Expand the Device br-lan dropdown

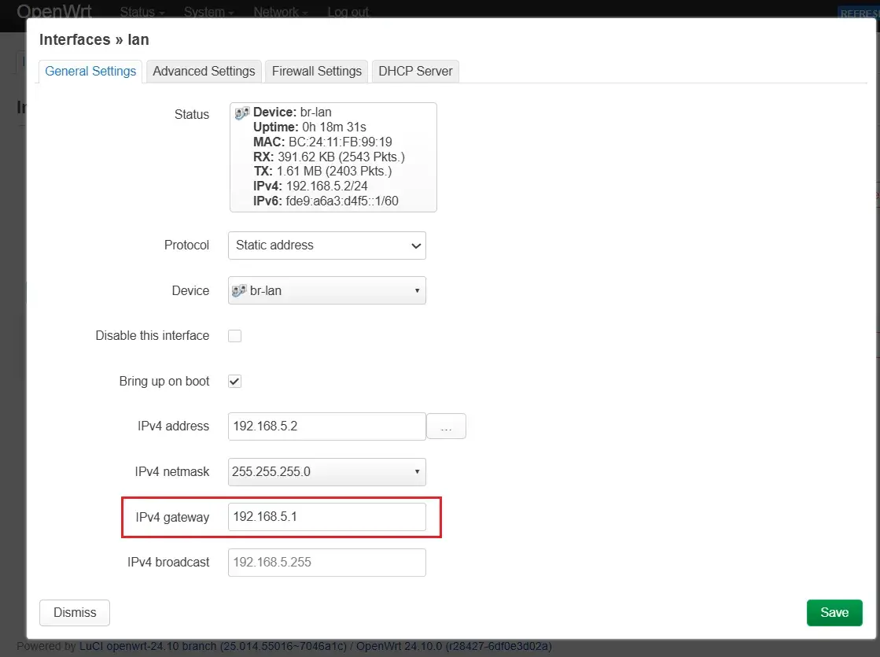tap(326, 290)
